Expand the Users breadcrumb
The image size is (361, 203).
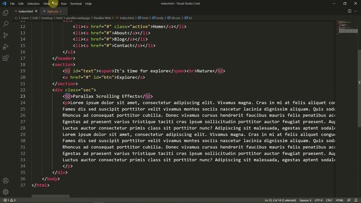click(25, 17)
